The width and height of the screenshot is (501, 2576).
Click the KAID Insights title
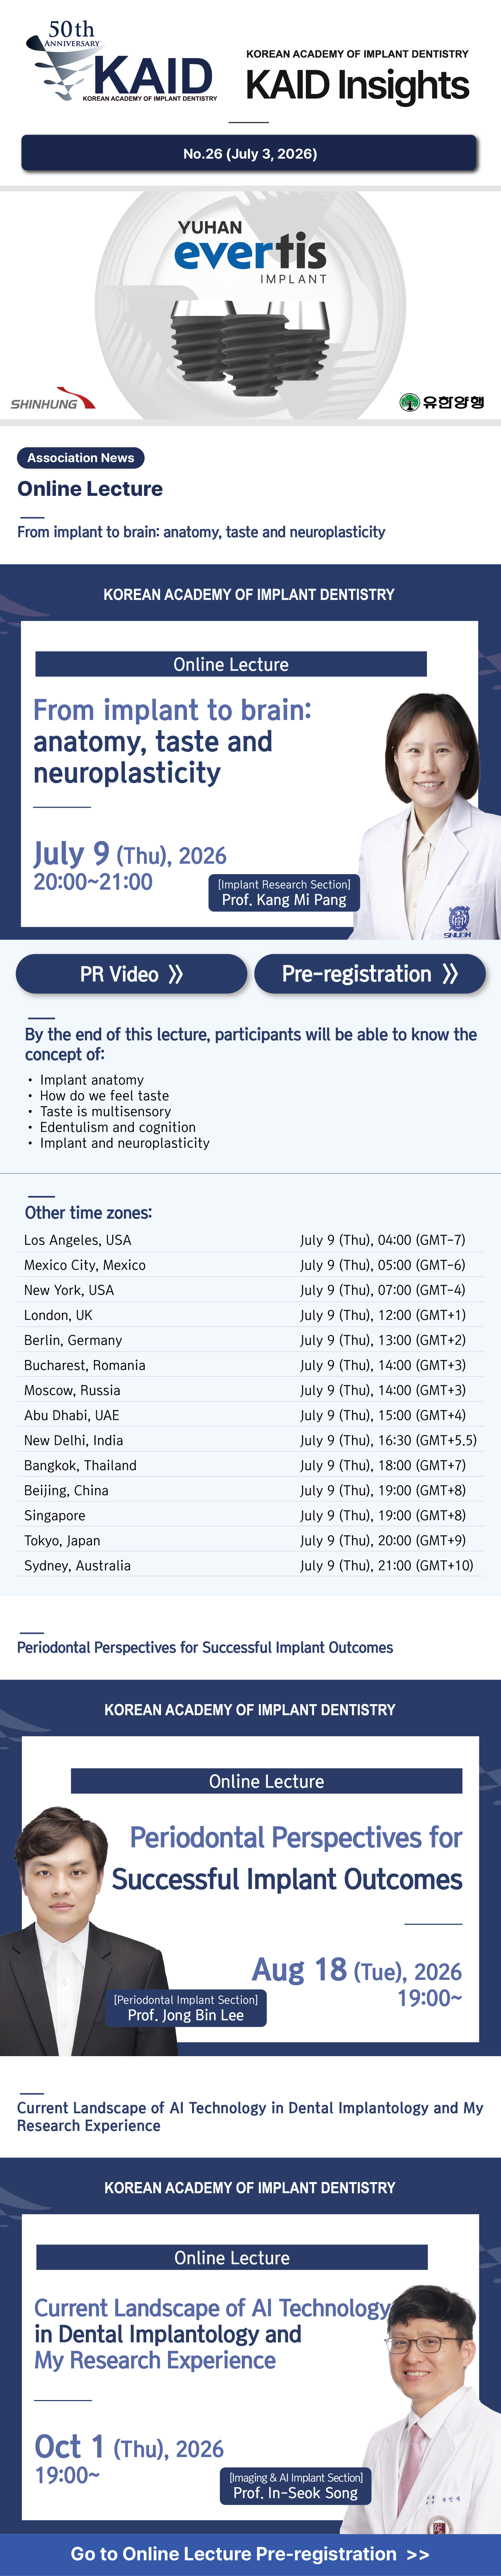pyautogui.click(x=357, y=86)
